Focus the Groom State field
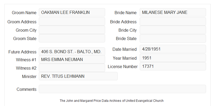This screenshot has height=106, width=211. [x=72, y=38]
